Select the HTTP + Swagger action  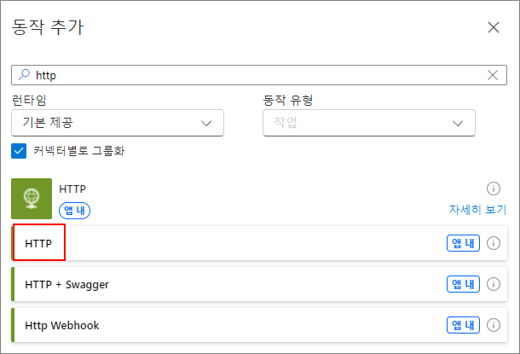tap(259, 284)
